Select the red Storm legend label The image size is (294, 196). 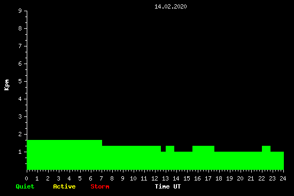coord(100,186)
